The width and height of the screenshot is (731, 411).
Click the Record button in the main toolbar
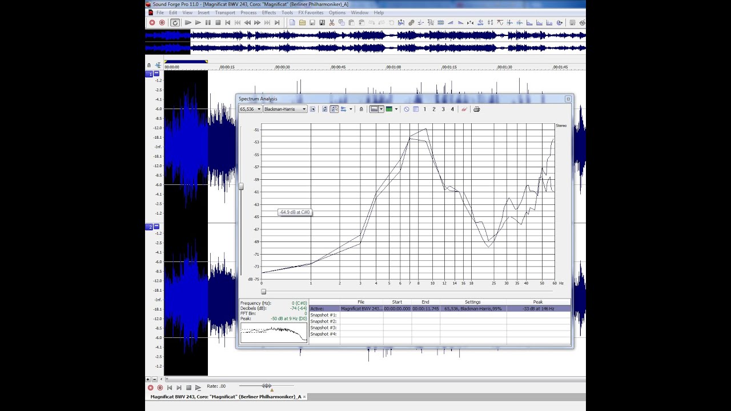pyautogui.click(x=152, y=23)
